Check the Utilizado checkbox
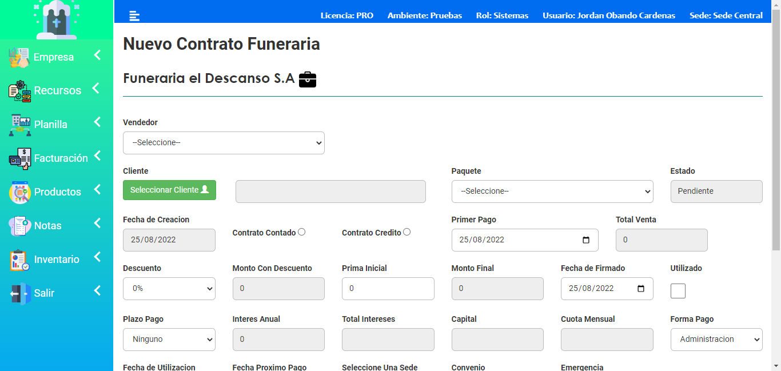The width and height of the screenshot is (781, 371). click(678, 291)
